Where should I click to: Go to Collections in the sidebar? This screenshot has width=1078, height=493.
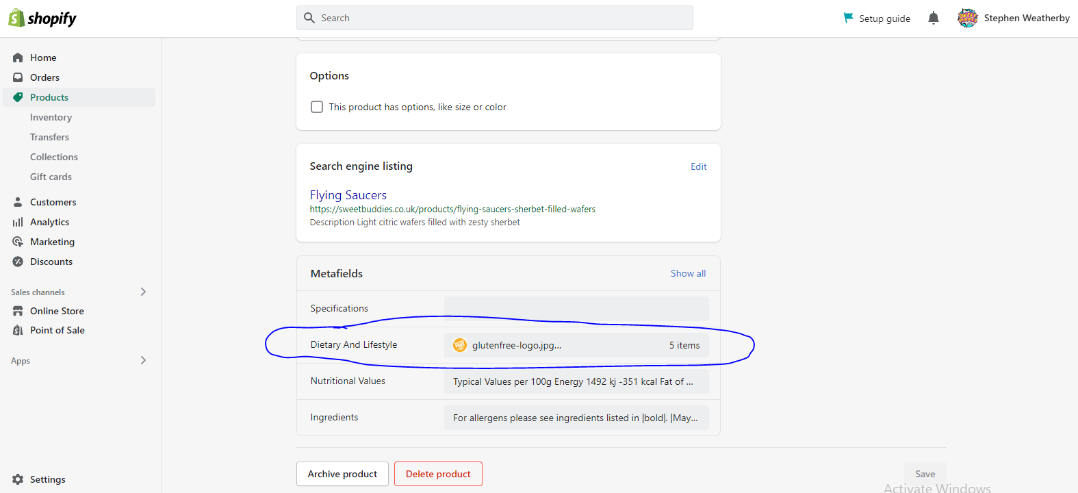coord(54,157)
